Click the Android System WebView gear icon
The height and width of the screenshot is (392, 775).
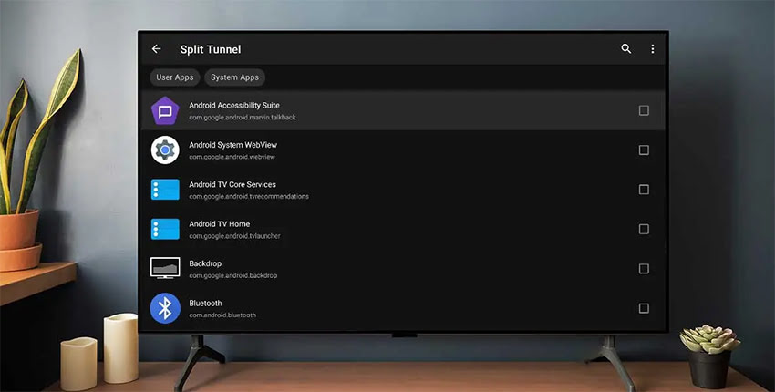(165, 150)
